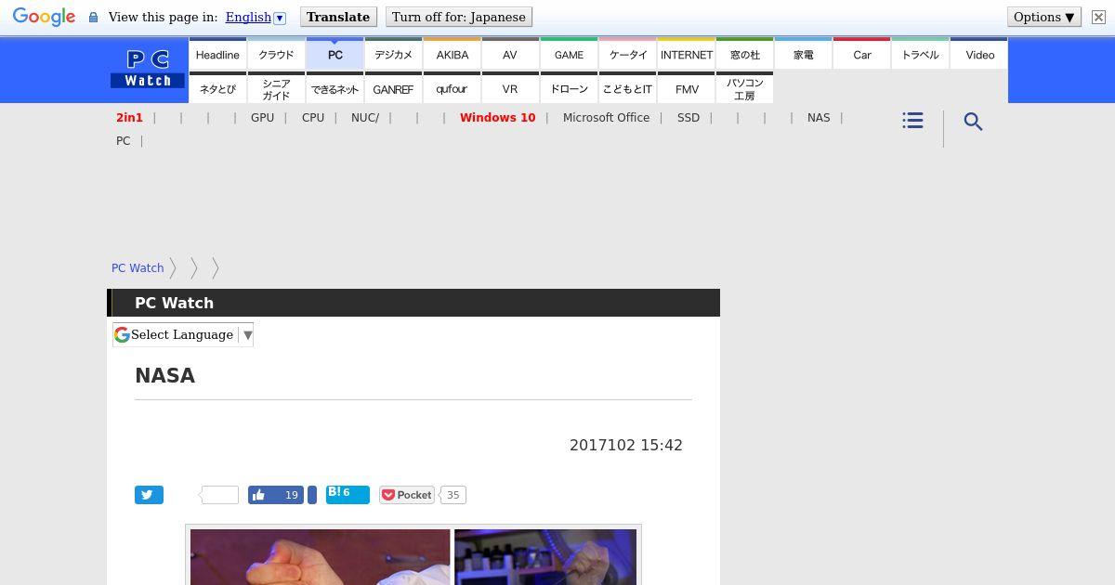Select the PC tab
1115x585 pixels.
pos(334,55)
